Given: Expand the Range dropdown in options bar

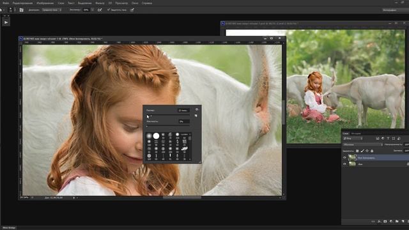Looking at the screenshot, I should point(52,10).
